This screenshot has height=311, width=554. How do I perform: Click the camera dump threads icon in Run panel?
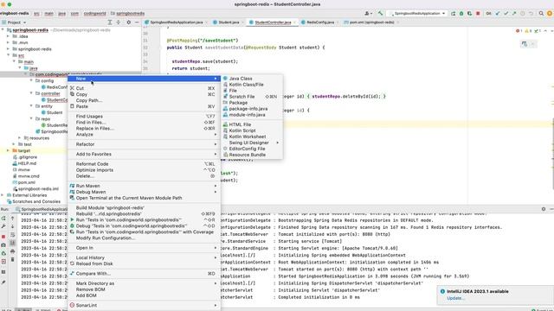[x=3, y=244]
